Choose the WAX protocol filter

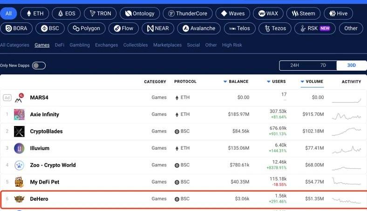coord(268,13)
